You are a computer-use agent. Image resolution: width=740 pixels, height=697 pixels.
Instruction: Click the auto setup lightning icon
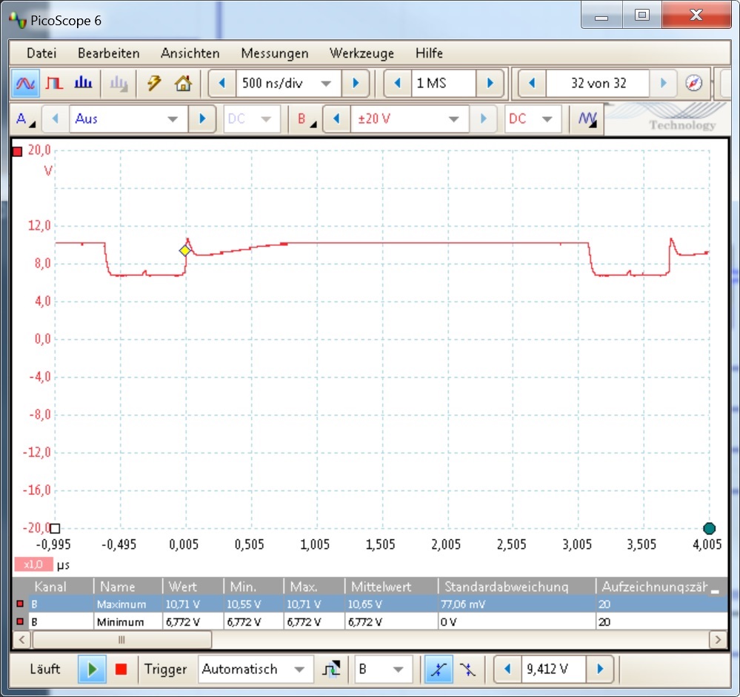point(154,84)
